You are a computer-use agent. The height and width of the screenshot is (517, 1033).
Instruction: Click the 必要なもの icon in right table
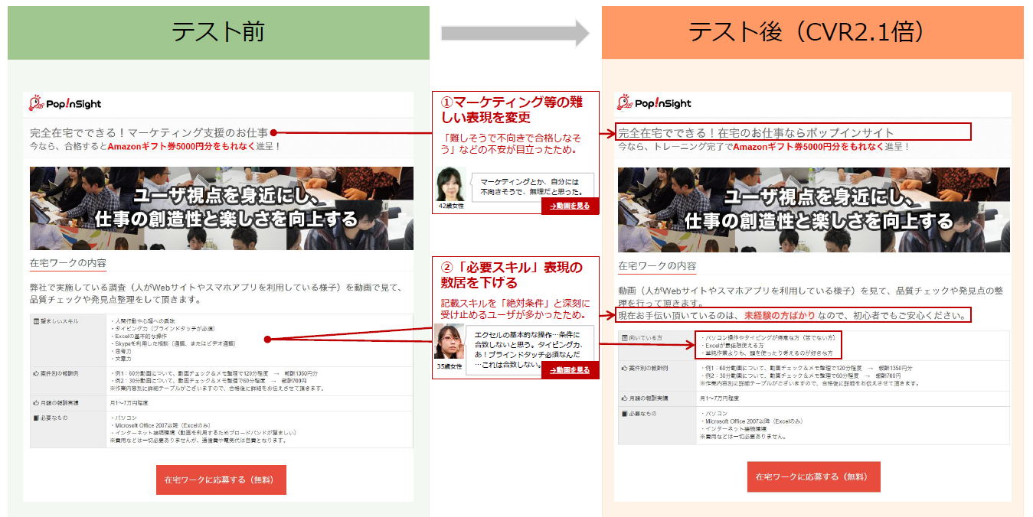(625, 414)
